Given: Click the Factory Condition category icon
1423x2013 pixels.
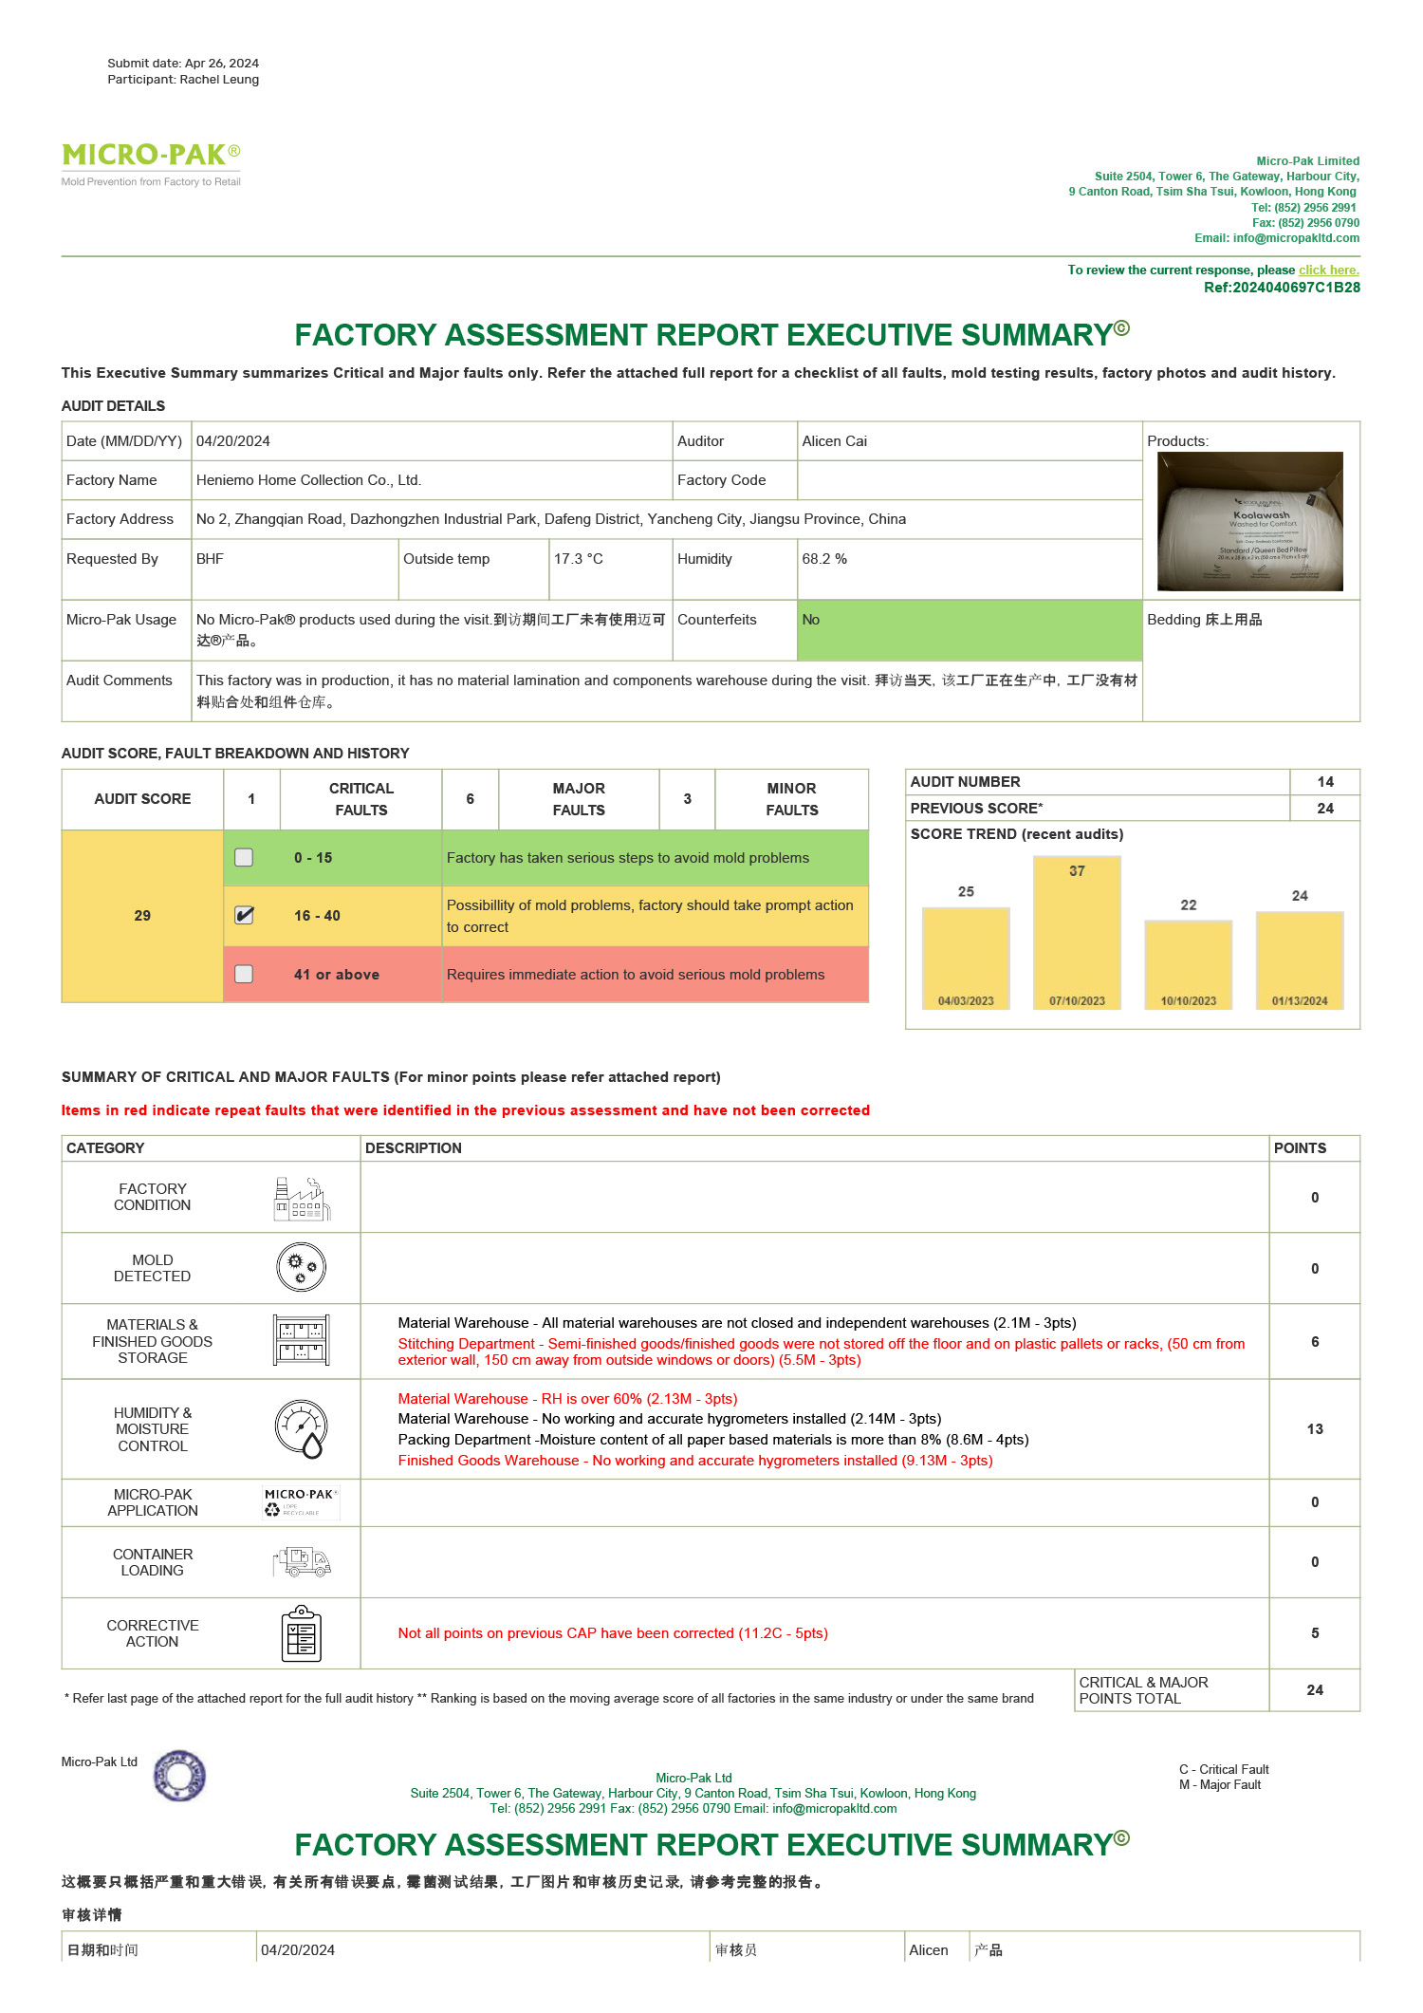Looking at the screenshot, I should (302, 1198).
